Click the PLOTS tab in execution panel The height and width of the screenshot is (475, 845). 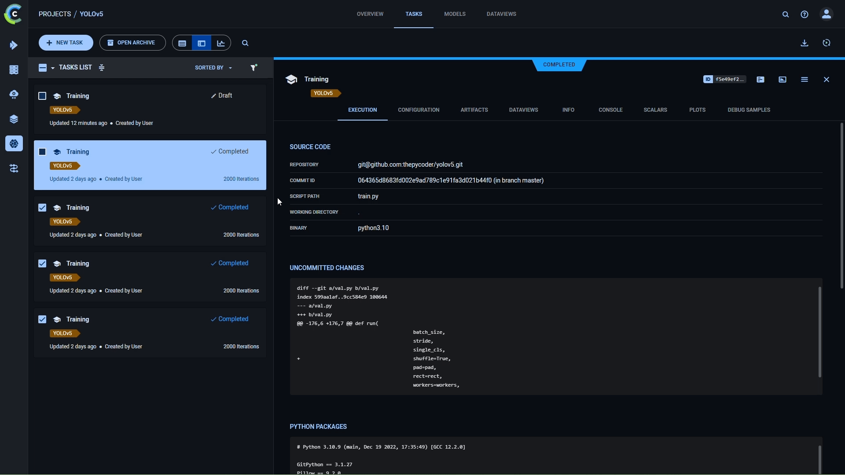(x=697, y=110)
